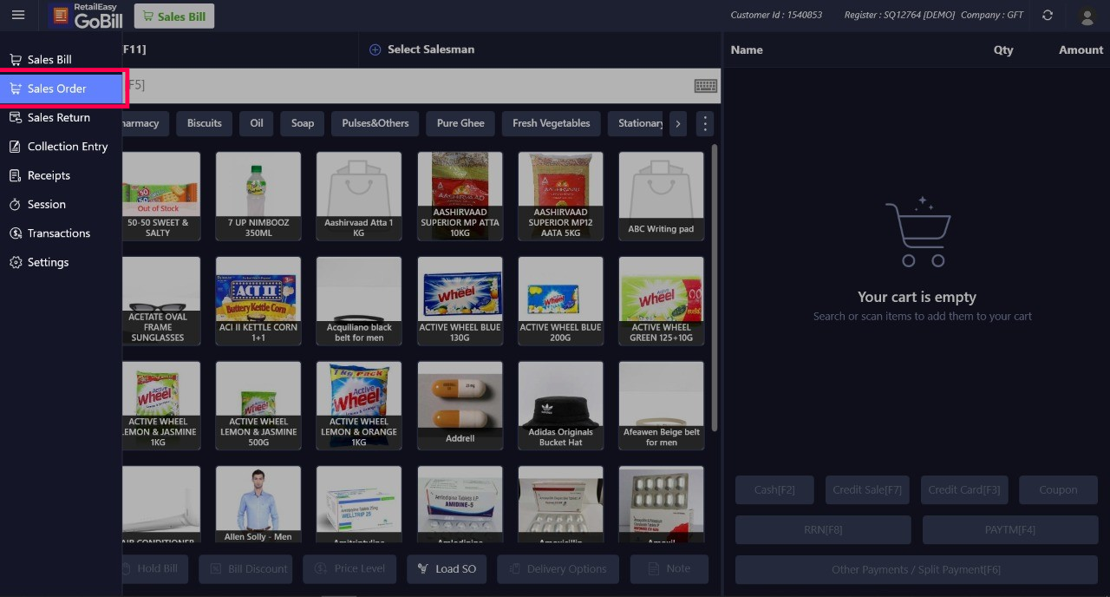Image resolution: width=1110 pixels, height=597 pixels.
Task: Add Afeawen Beige belt for men
Action: (x=661, y=405)
